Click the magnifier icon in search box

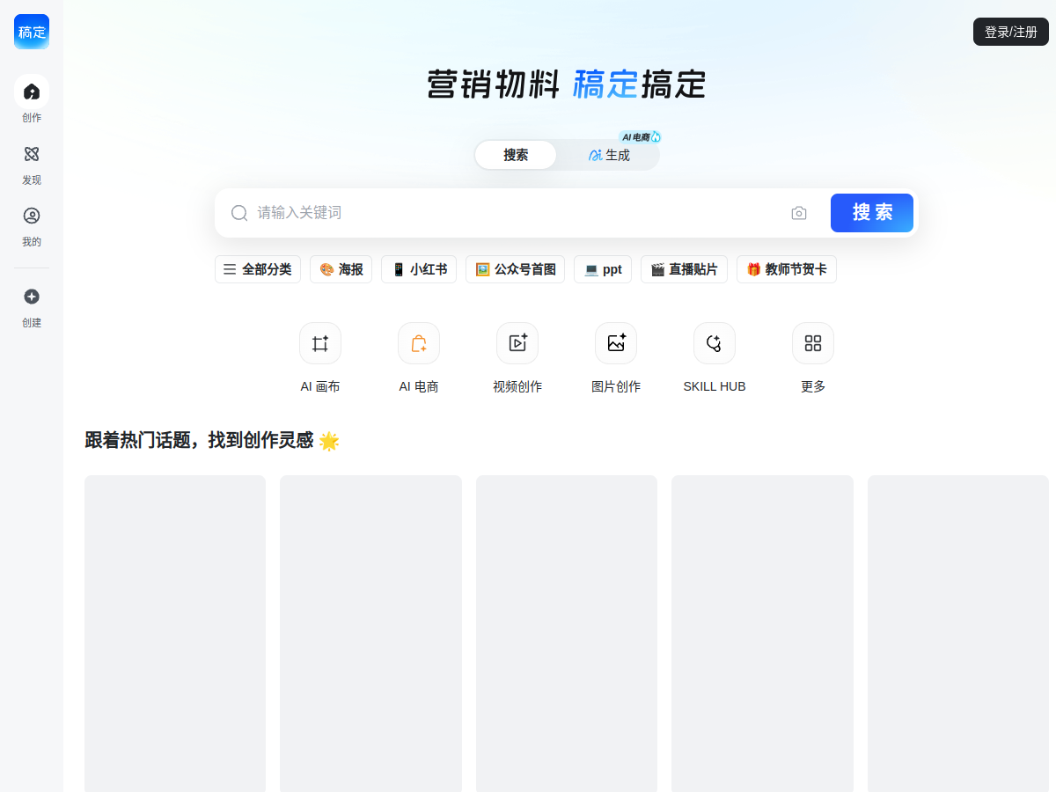239,213
